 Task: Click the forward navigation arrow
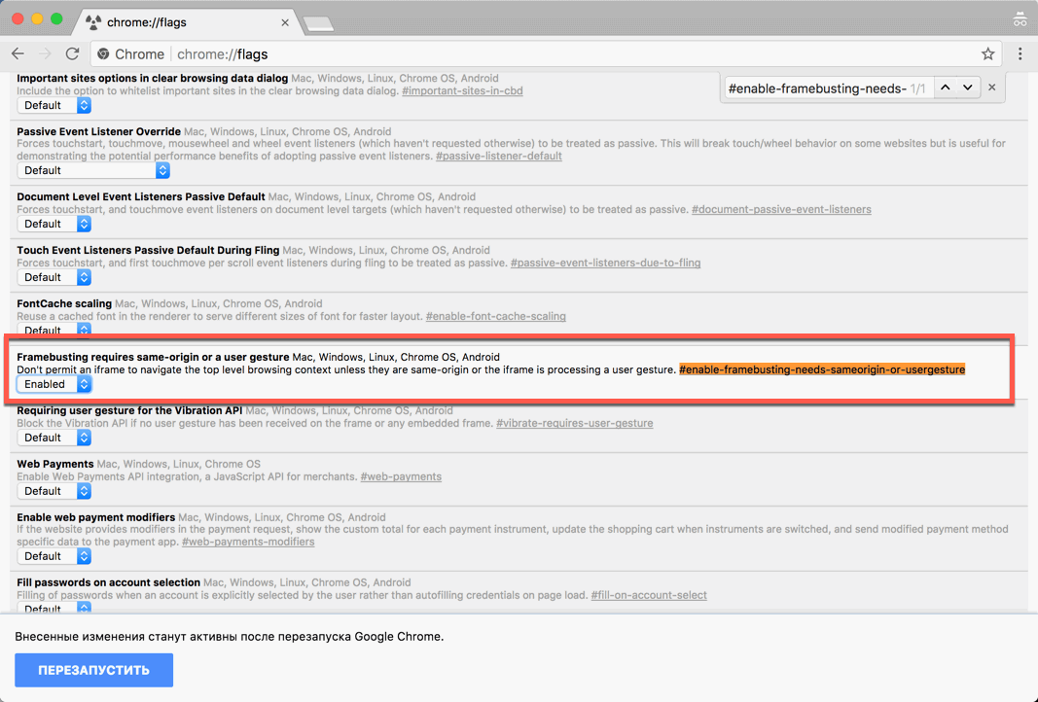(45, 53)
